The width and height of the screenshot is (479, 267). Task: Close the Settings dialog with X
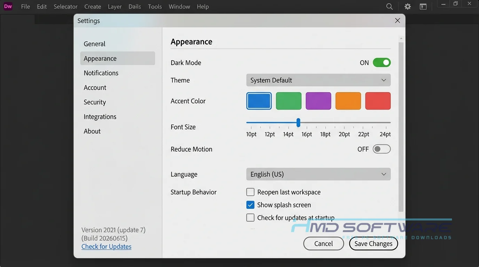[x=398, y=21]
